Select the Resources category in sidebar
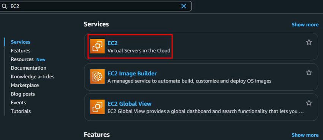 tap(22, 59)
